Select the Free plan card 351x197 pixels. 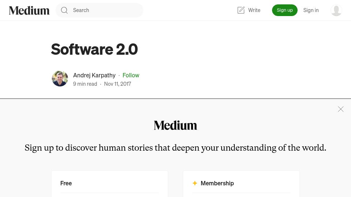point(110,184)
